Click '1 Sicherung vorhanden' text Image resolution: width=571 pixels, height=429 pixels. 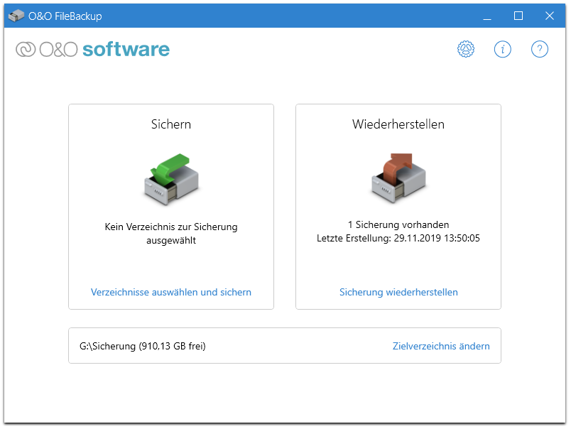click(398, 224)
